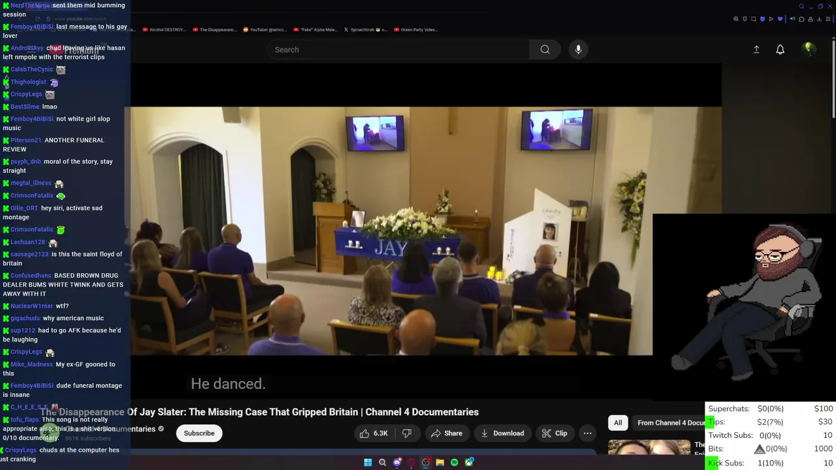Open the browser downloads icon
The width and height of the screenshot is (836, 470).
coord(819,19)
